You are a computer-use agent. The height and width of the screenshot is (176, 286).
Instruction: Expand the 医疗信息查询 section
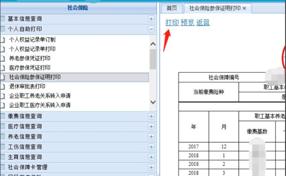click(x=151, y=126)
